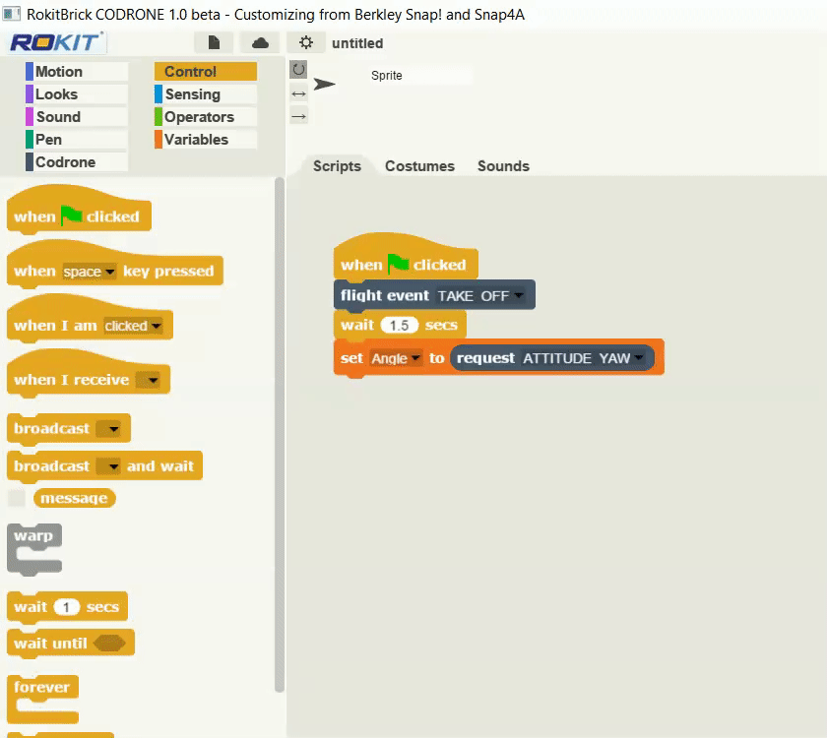The height and width of the screenshot is (738, 827).
Task: Click the 'when space key pressed' block
Action: 115,265
